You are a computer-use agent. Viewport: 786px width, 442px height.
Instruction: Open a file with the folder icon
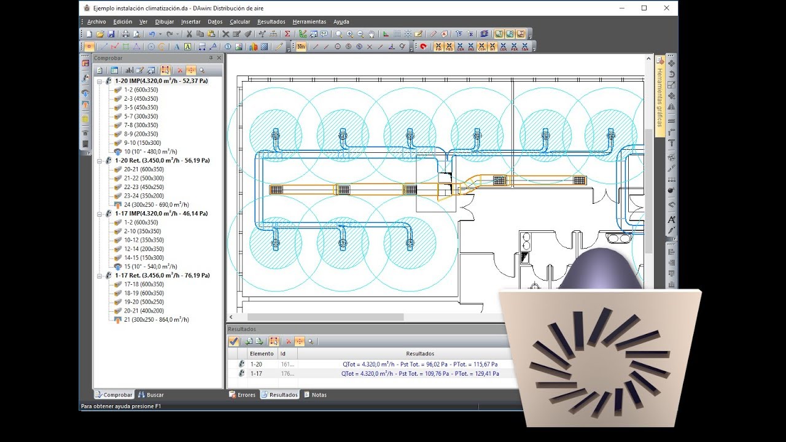[100, 34]
